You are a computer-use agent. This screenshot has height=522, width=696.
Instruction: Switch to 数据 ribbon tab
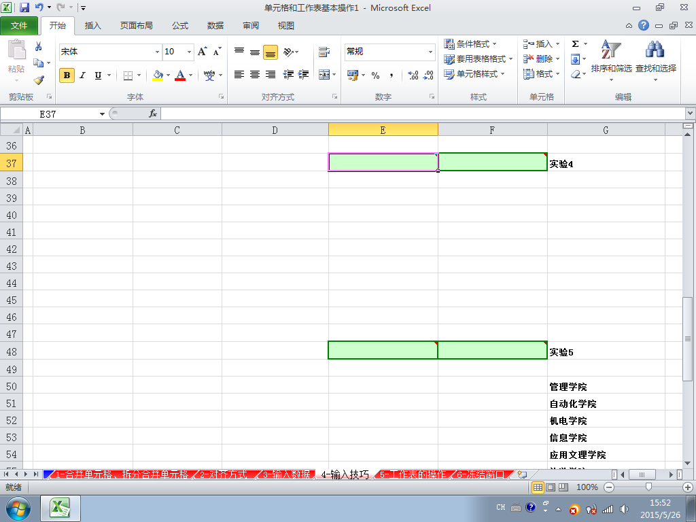215,25
